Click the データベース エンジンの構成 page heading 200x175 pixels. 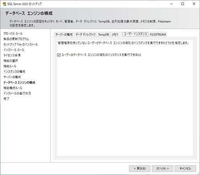(29, 13)
